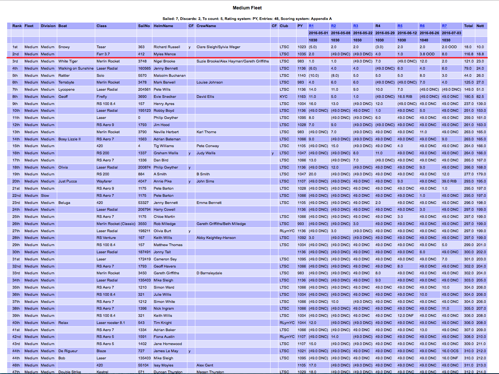
Task: Select boat name 'Lycopene'
Action: (x=67, y=90)
